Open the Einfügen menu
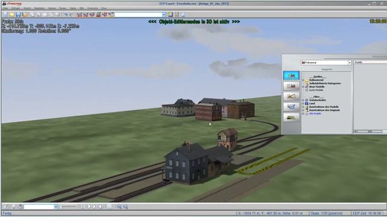The width and height of the screenshot is (387, 217). point(16,8)
